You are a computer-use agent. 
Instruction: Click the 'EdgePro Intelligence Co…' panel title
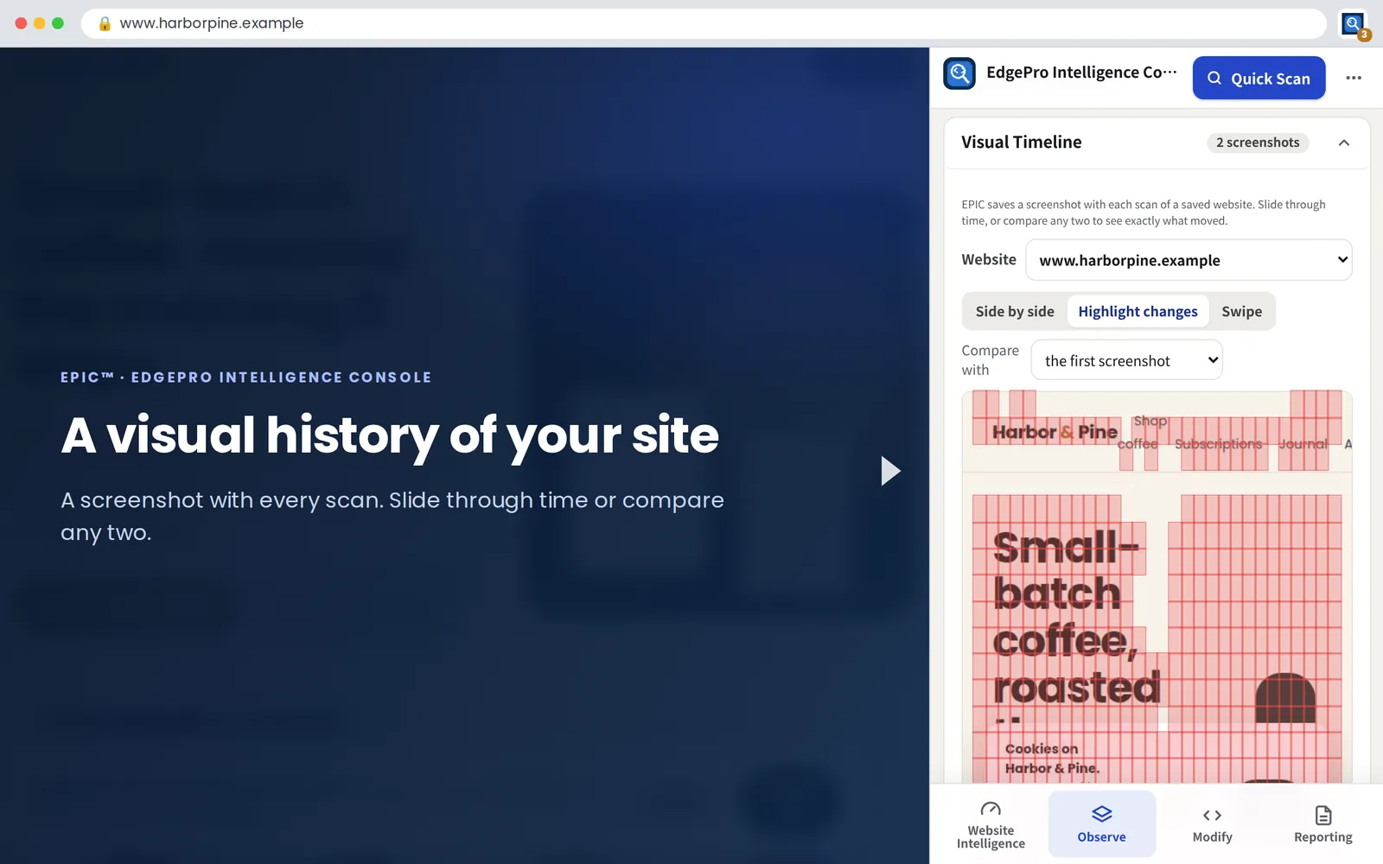tap(1081, 73)
